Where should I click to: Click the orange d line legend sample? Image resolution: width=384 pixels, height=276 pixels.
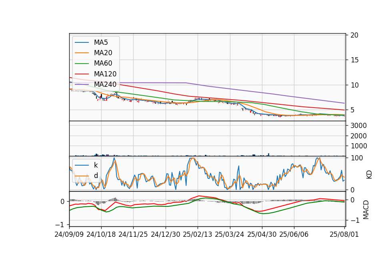[82, 176]
